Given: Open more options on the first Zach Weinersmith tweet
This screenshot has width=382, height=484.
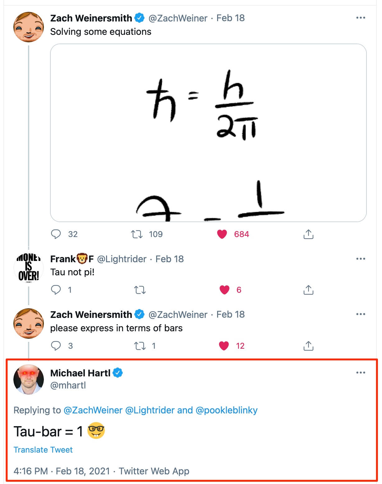Looking at the screenshot, I should [x=361, y=18].
